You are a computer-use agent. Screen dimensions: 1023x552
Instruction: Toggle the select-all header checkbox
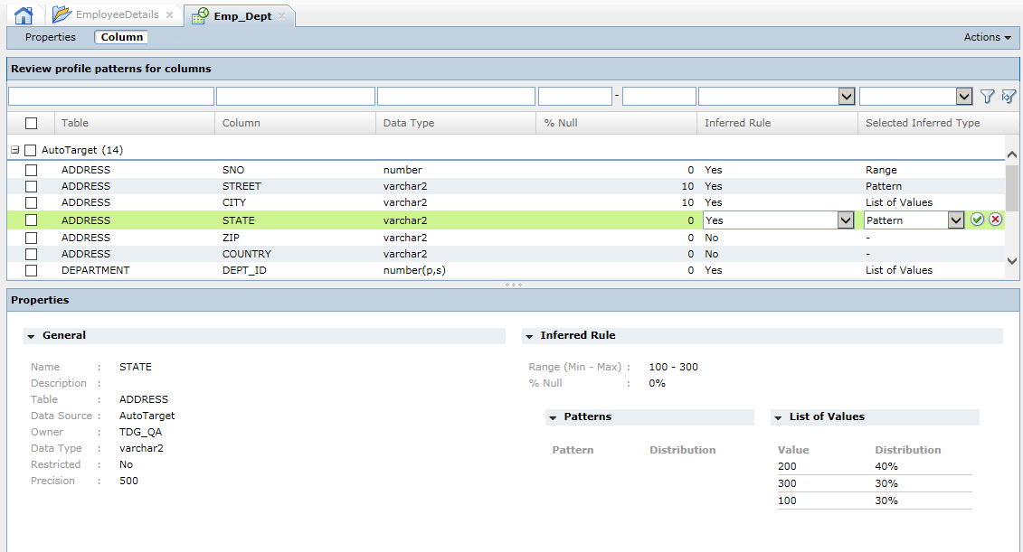tap(32, 123)
